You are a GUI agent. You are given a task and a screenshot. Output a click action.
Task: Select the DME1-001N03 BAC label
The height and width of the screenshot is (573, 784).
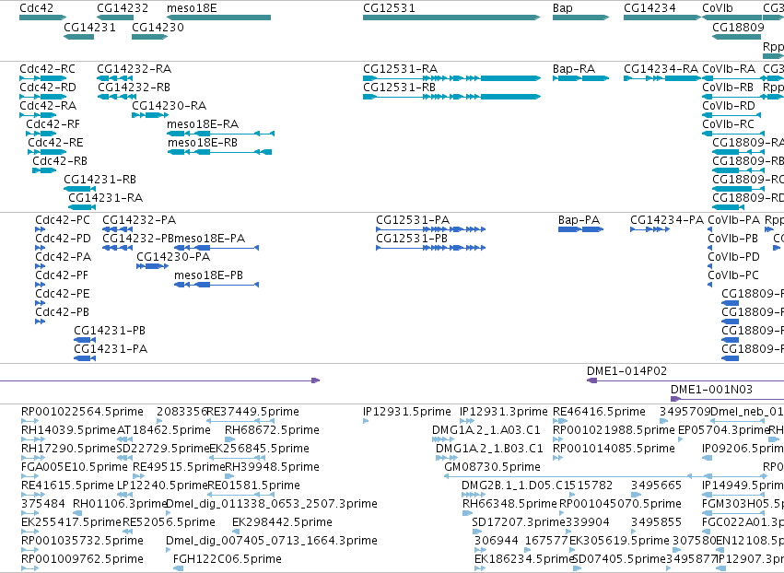[x=711, y=390]
